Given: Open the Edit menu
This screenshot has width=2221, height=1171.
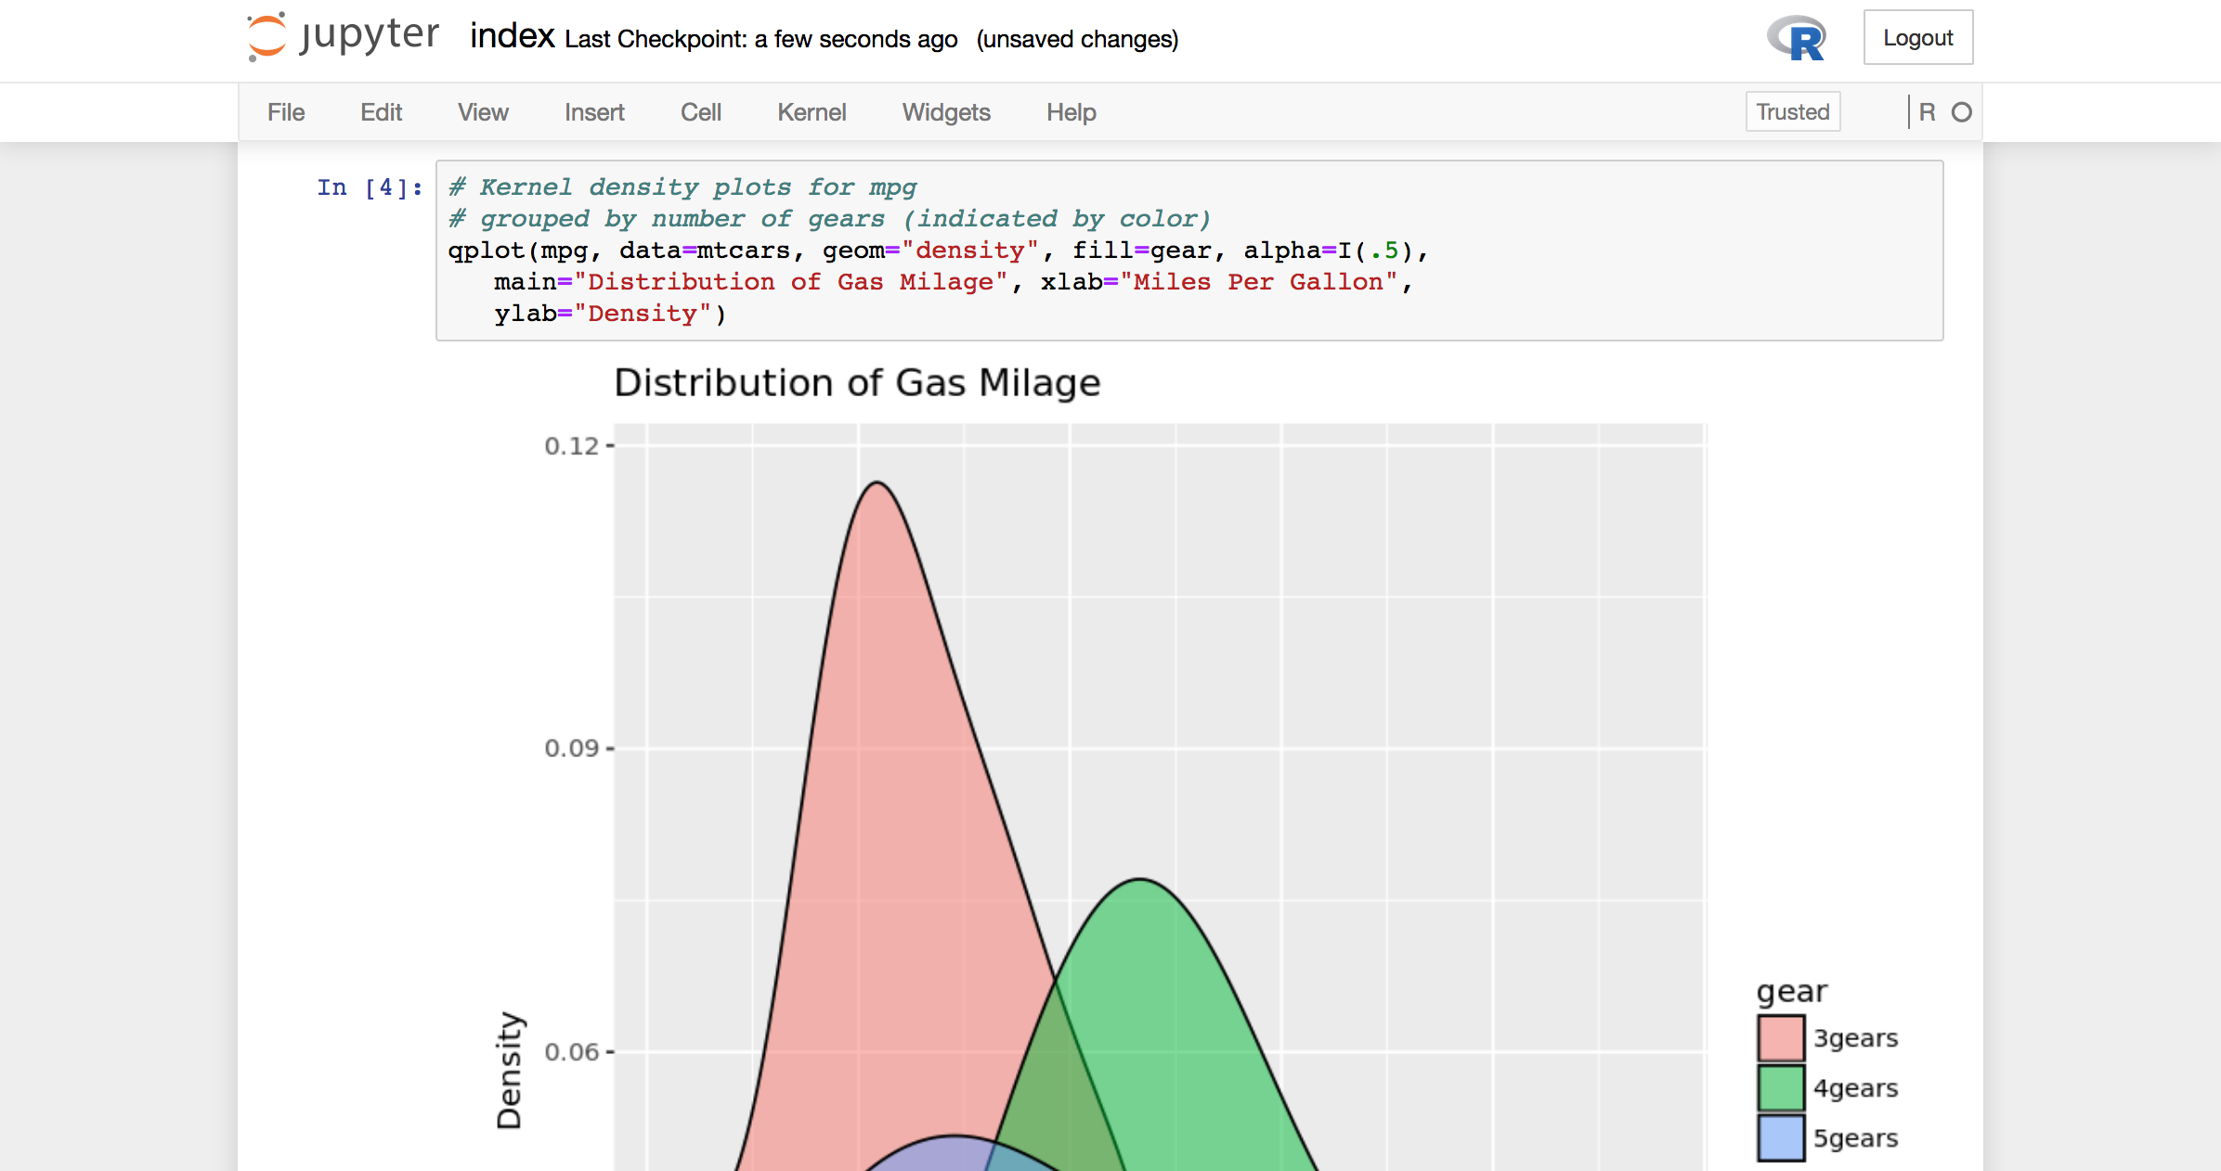Looking at the screenshot, I should point(381,112).
